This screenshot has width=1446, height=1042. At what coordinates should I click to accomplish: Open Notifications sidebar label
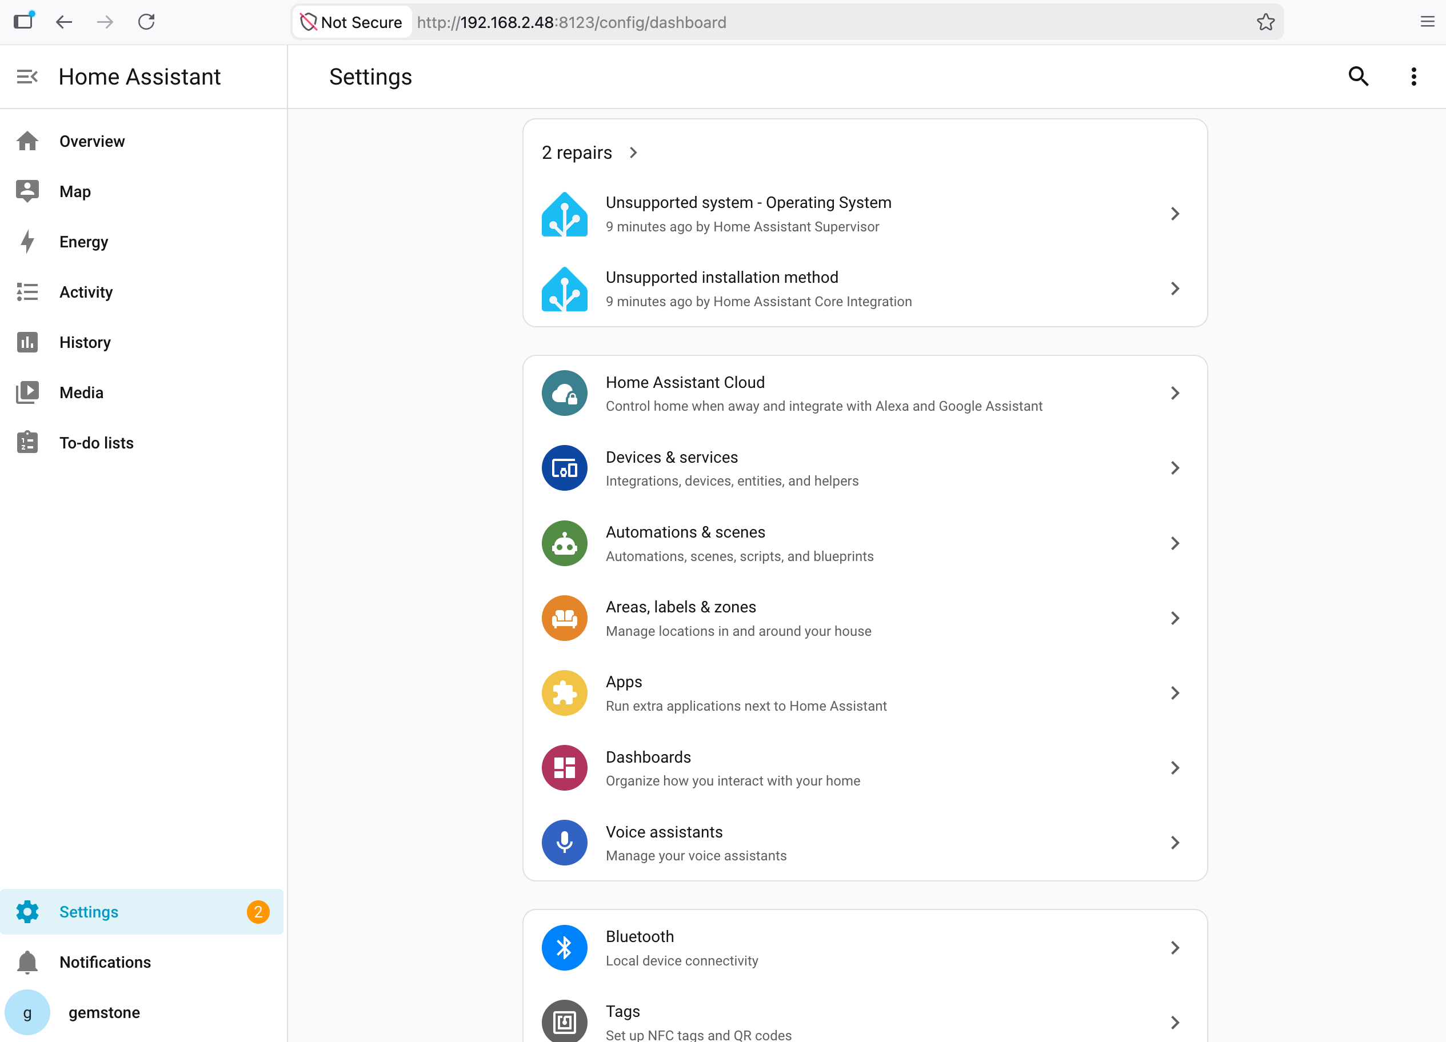click(x=105, y=963)
